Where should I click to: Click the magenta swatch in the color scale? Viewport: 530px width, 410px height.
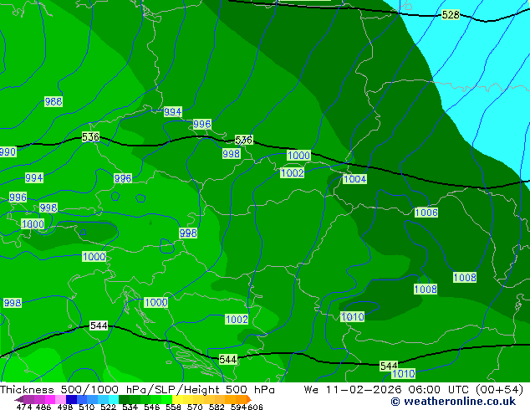click(50, 399)
